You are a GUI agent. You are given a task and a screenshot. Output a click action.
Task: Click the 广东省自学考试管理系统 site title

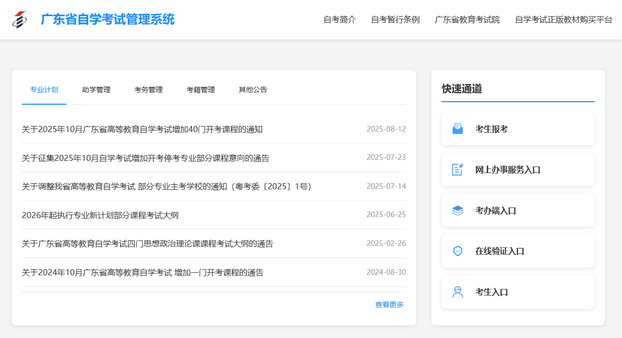(107, 20)
